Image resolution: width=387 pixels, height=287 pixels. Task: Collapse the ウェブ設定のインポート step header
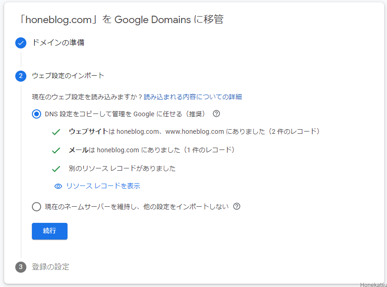click(x=68, y=76)
